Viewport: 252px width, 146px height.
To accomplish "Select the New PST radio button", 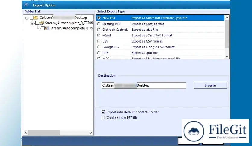I will point(99,18).
